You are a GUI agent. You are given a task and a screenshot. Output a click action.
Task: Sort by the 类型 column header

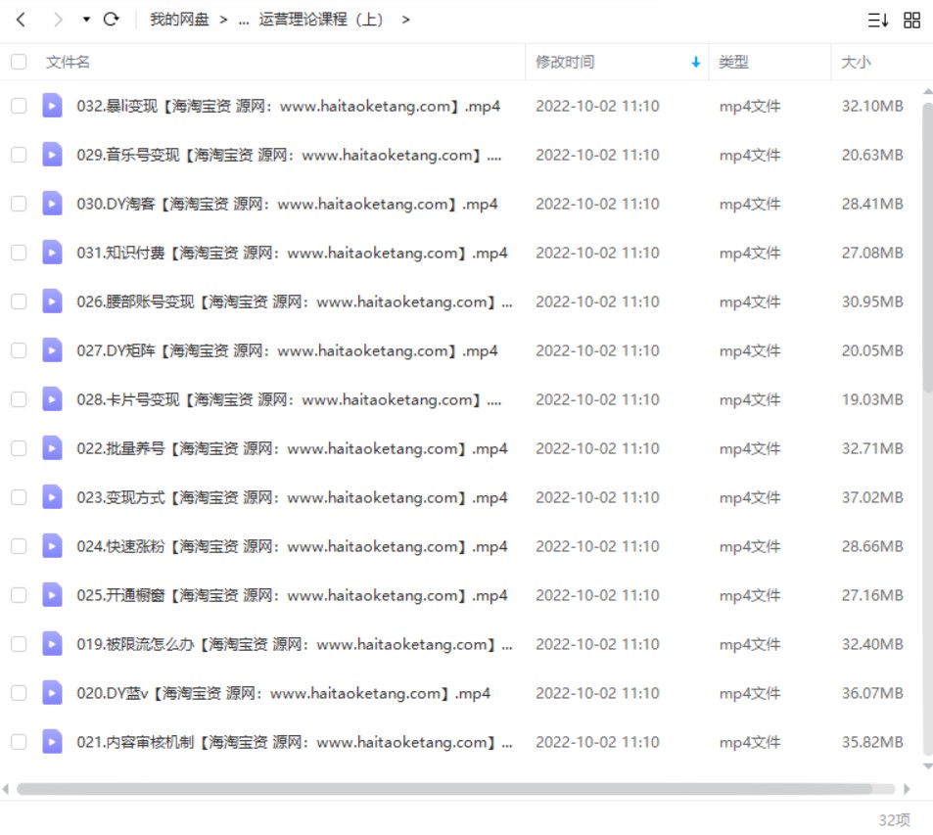[733, 62]
